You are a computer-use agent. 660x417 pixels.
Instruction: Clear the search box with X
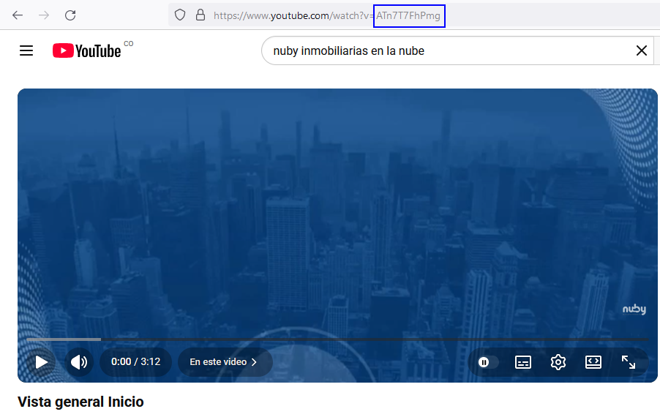641,50
